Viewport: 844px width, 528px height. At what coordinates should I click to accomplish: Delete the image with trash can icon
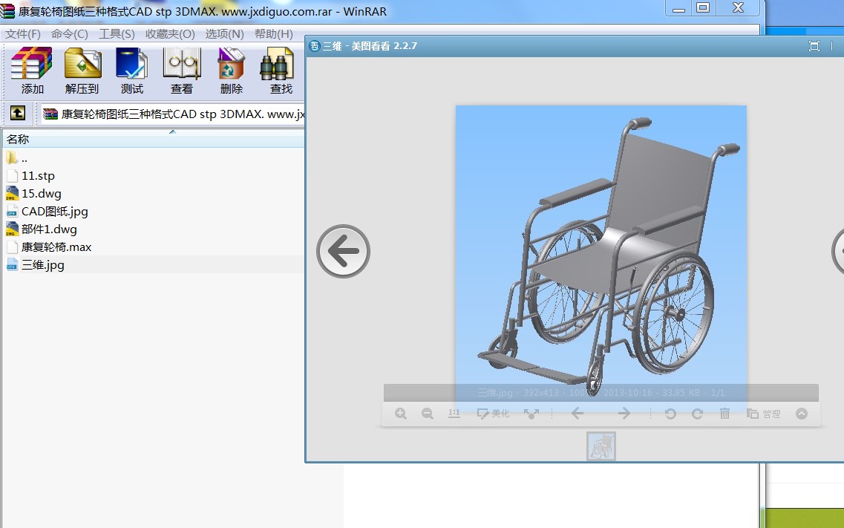tap(725, 414)
